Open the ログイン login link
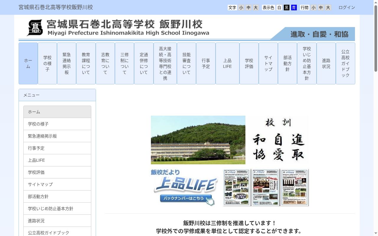 [x=347, y=8]
